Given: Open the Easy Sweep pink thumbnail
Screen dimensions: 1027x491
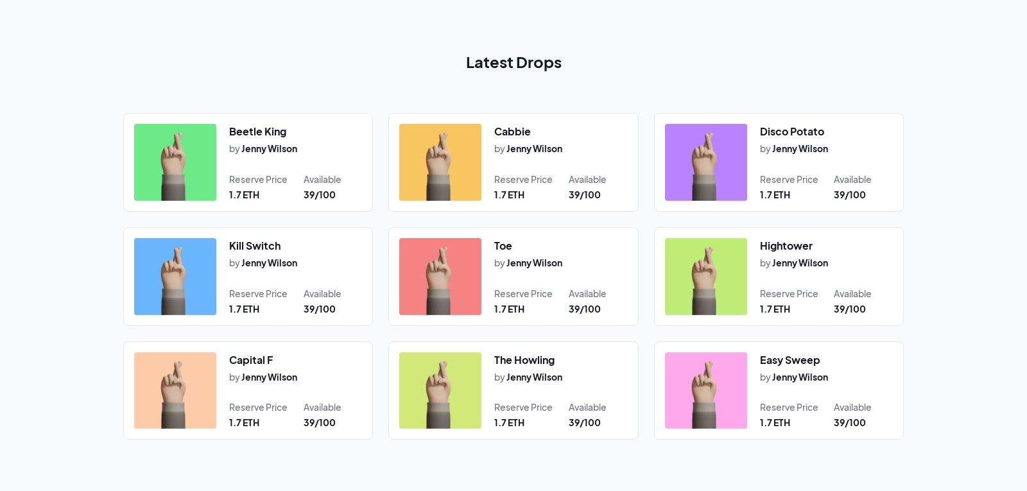Looking at the screenshot, I should 706,390.
